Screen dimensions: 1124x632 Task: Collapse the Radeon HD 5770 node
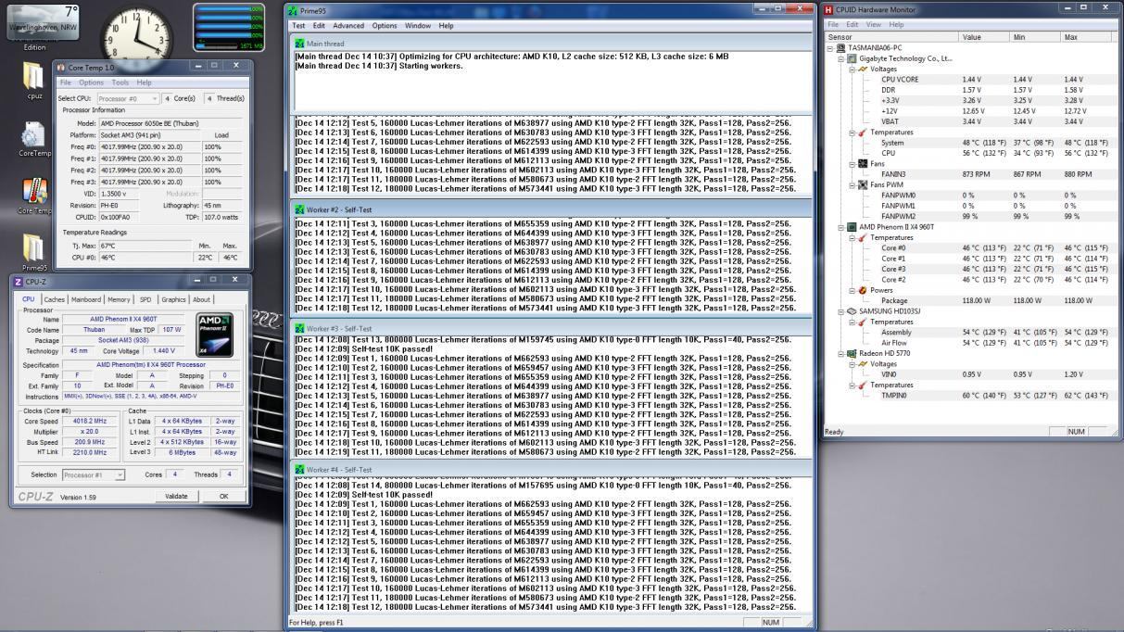coord(841,353)
